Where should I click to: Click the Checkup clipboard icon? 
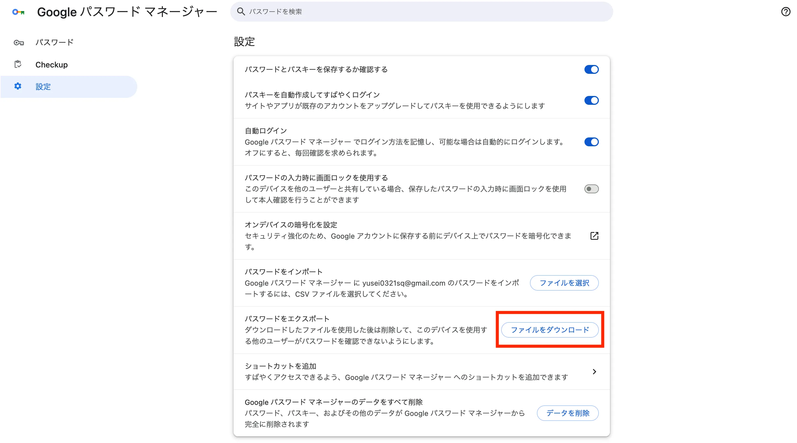(x=18, y=64)
